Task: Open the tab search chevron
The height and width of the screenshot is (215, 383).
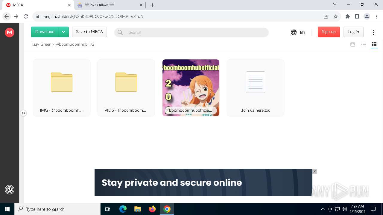Action: click(335, 4)
